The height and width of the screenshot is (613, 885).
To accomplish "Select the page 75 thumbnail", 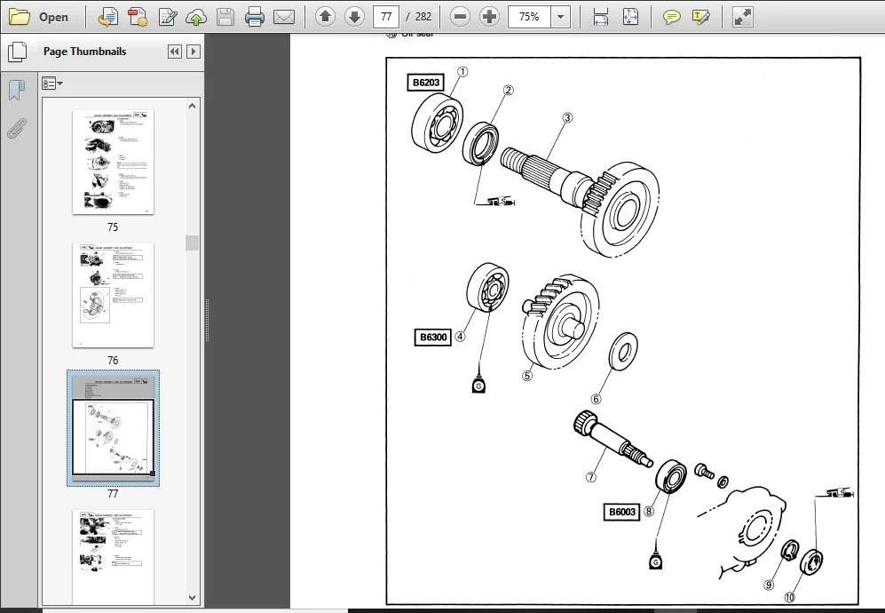I will 113,163.
